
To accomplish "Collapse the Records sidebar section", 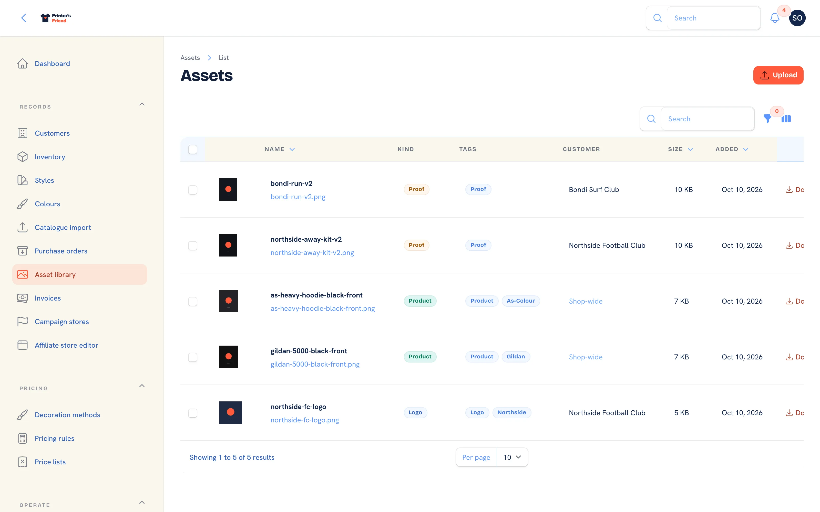I will point(142,104).
